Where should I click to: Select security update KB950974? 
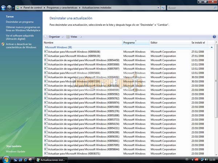[125, 103]
